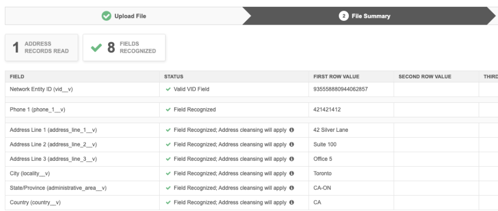Screen dimensions: 498x211
Task: Click Phone 1 Field Recognized checkmark
Action: 168,110
